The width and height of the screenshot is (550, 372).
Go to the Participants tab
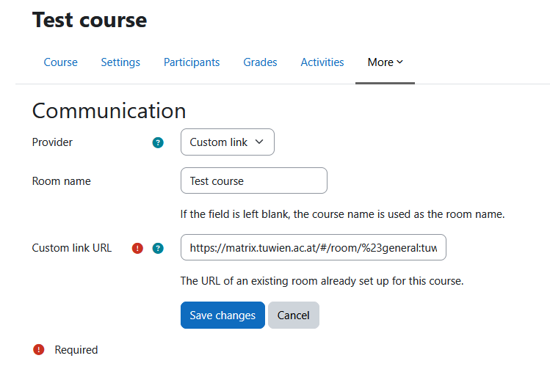click(x=192, y=62)
